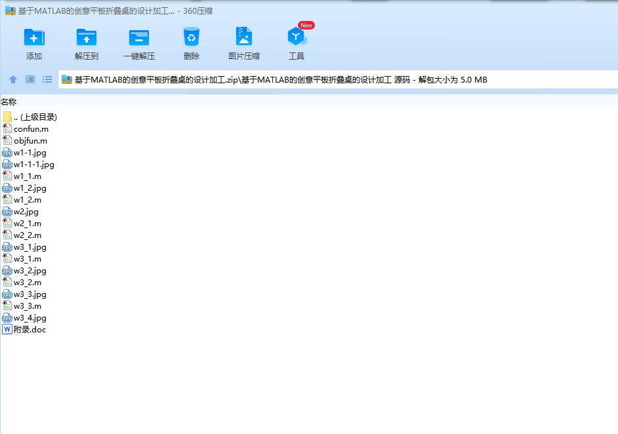Select the 附录.doc Word document

[x=24, y=329]
